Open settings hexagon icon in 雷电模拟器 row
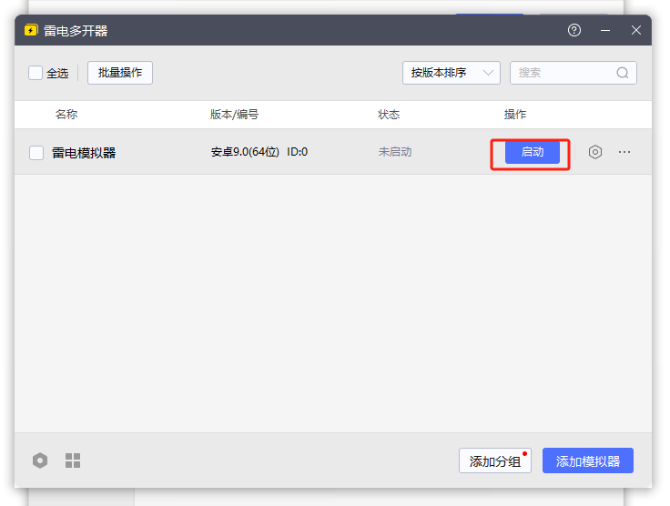The height and width of the screenshot is (506, 670). tap(595, 152)
